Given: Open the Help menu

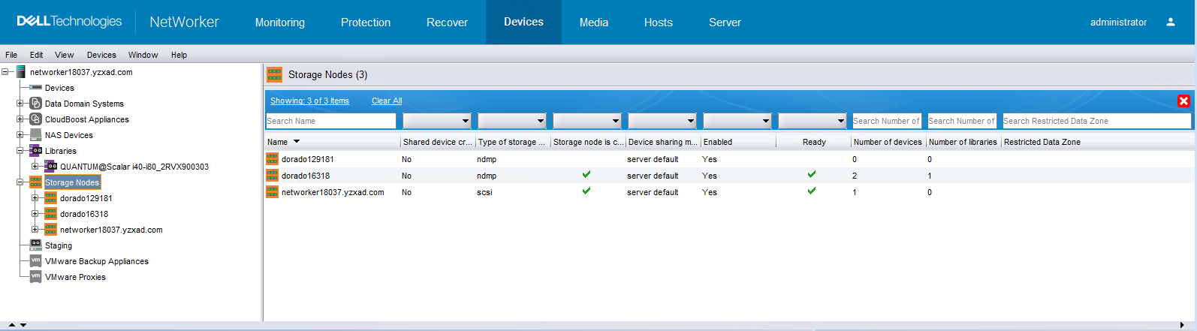Looking at the screenshot, I should click(x=179, y=55).
